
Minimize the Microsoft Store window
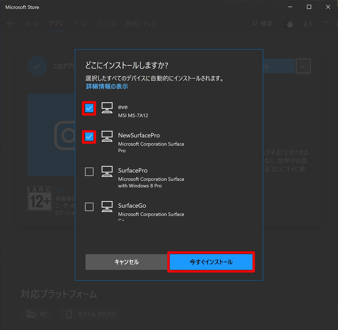point(290,7)
